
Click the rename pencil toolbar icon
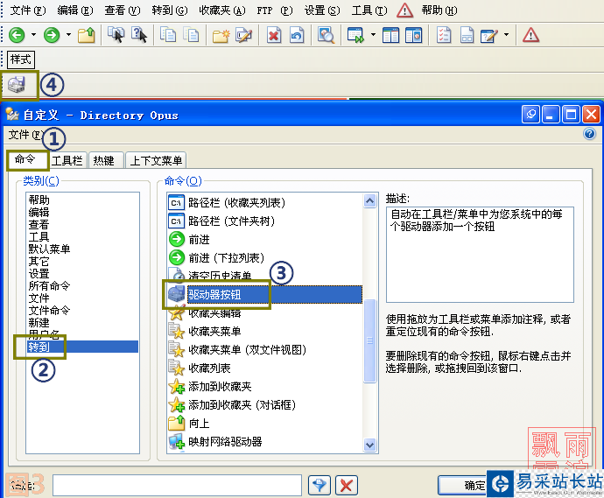tap(244, 35)
